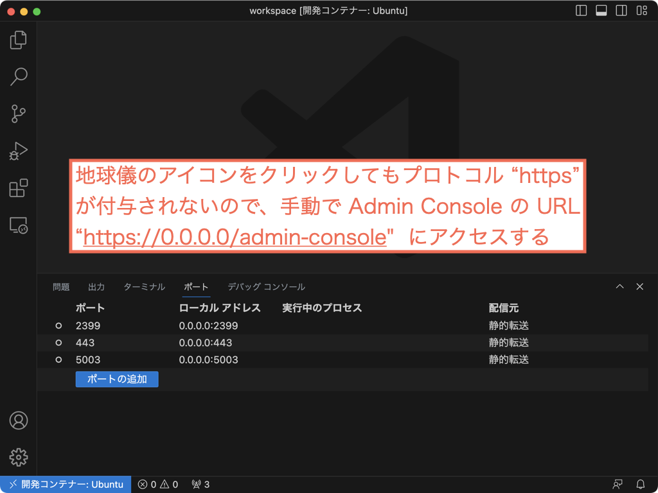
Task: Select the port 443 row
Action: 342,343
